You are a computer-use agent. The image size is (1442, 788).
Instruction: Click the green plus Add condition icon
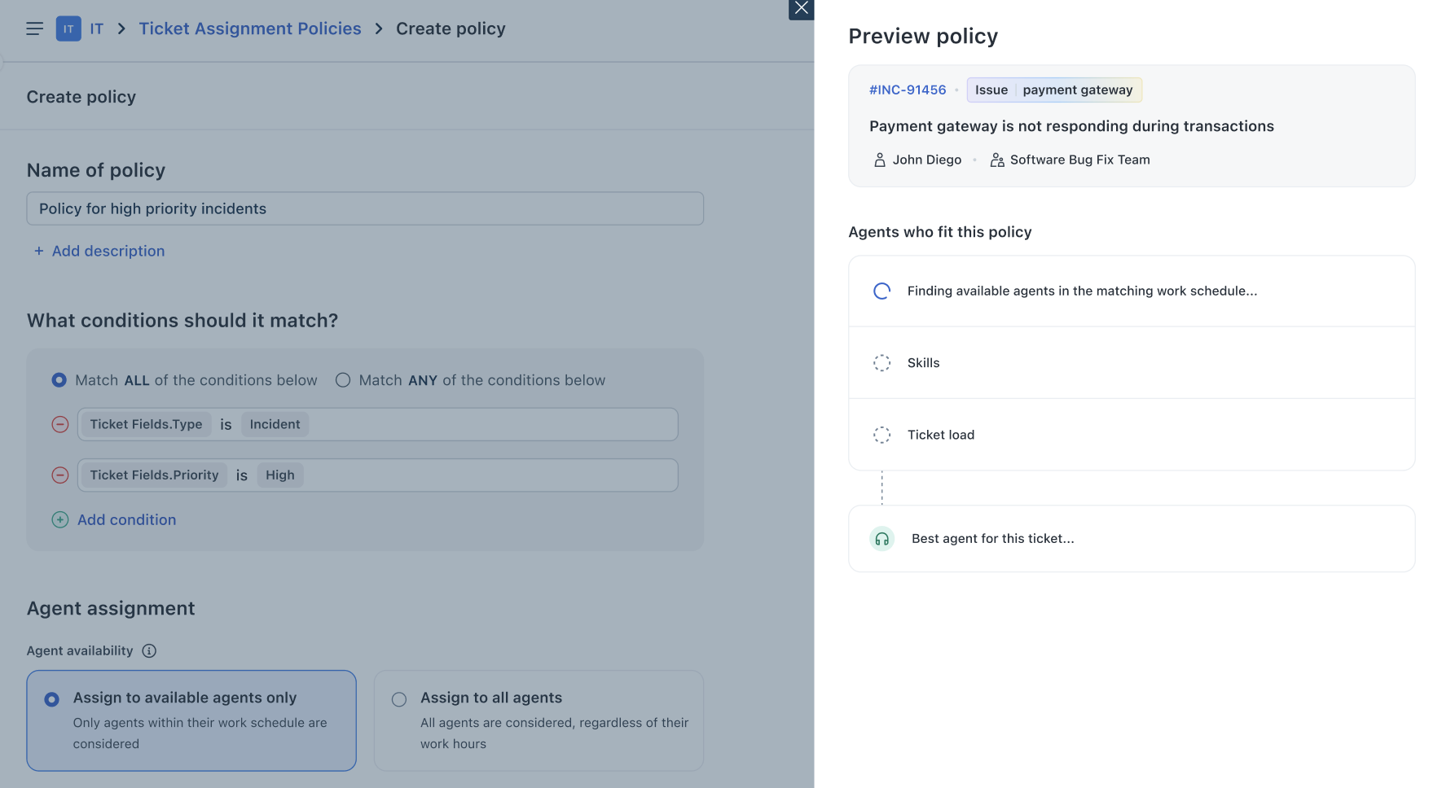coord(60,520)
